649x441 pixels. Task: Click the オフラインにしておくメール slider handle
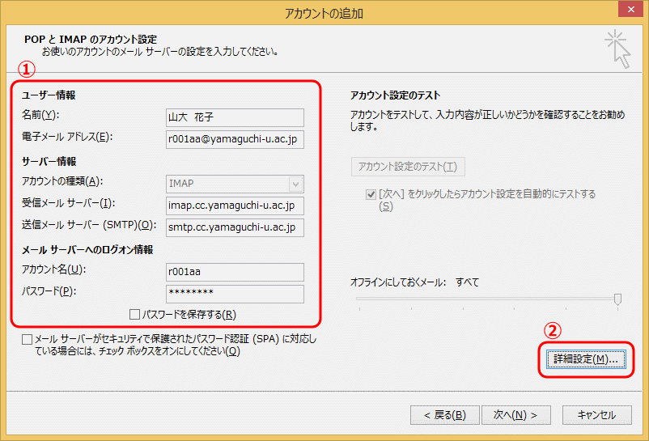[x=617, y=299]
